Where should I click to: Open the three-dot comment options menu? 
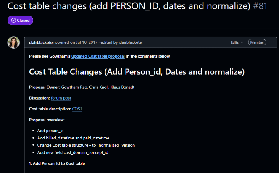[271, 42]
